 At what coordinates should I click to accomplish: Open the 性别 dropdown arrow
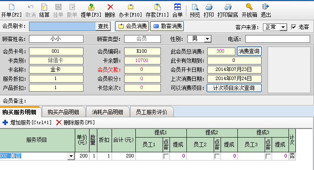pos(208,39)
